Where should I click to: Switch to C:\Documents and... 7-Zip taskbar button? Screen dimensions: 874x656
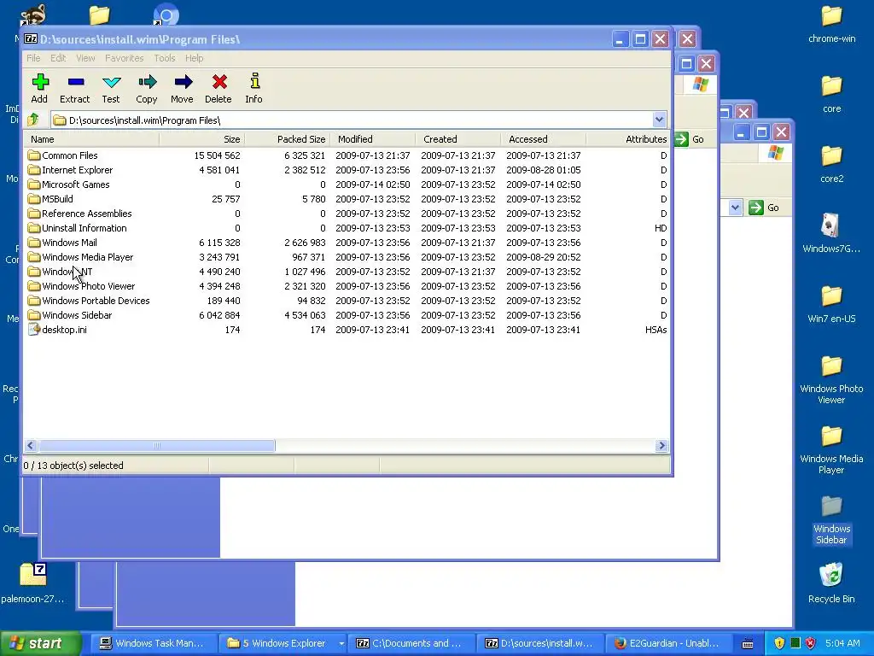click(x=411, y=643)
